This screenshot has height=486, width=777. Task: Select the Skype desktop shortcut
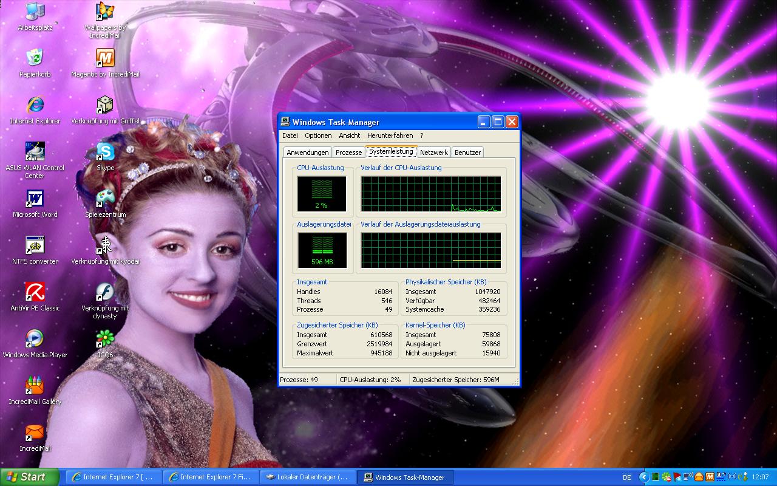(105, 152)
